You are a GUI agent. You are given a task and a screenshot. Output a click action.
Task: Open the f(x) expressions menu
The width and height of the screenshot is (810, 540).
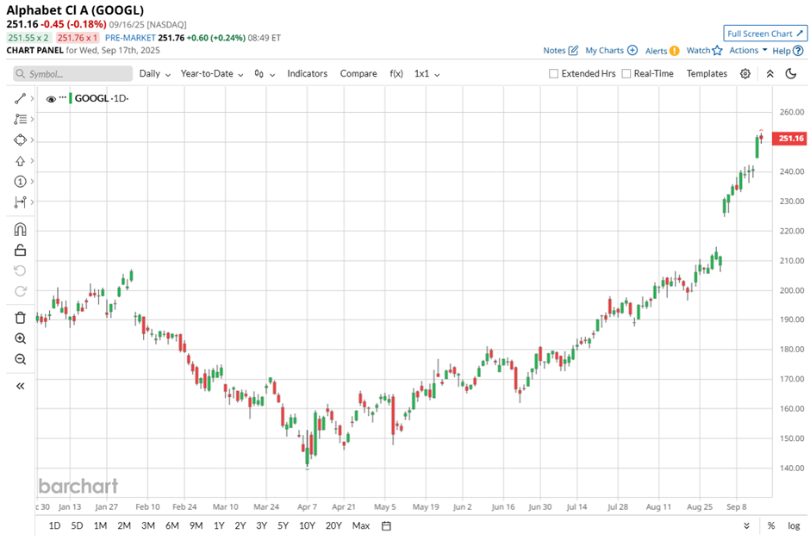coord(396,74)
